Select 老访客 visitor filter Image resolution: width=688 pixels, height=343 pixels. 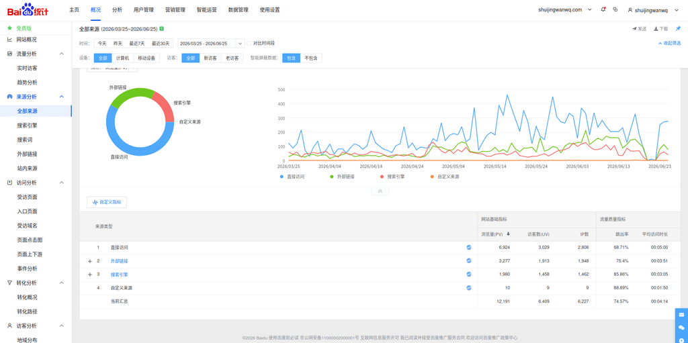tap(232, 58)
